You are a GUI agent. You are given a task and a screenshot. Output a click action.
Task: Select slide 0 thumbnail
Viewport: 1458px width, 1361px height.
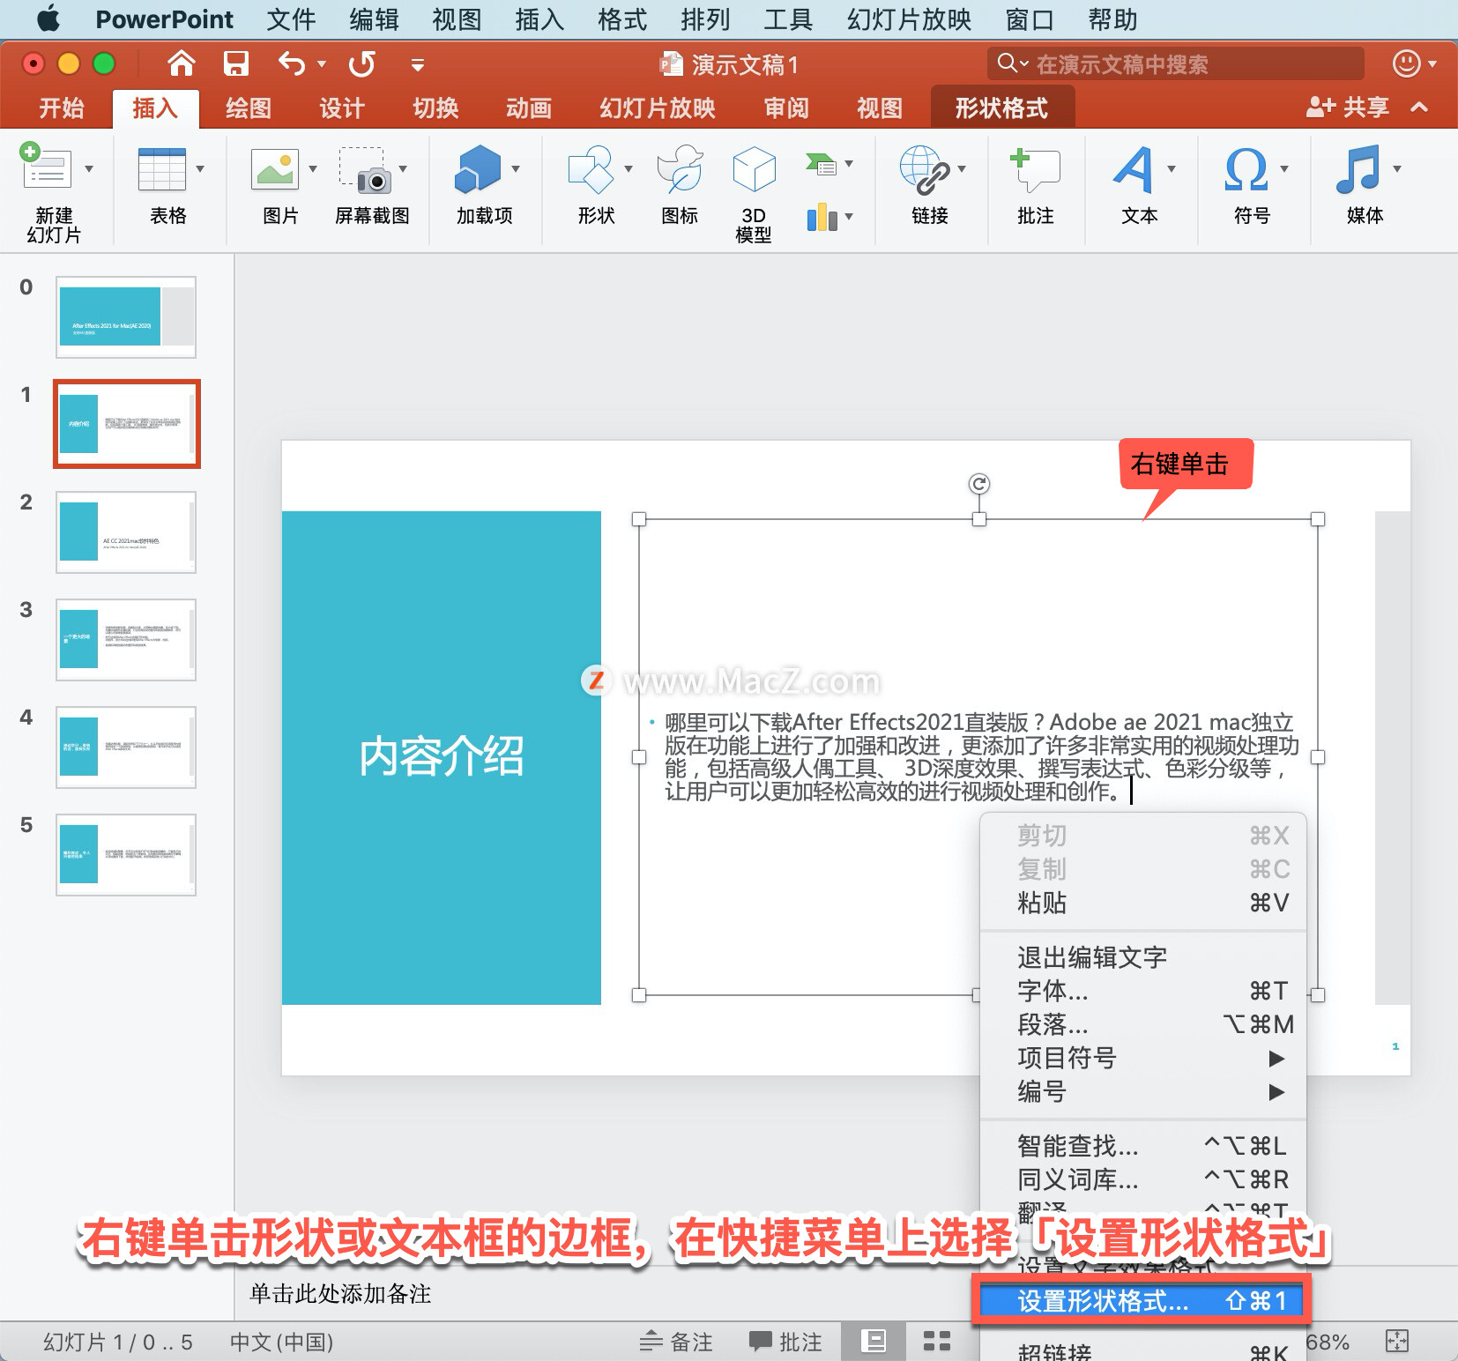(126, 317)
